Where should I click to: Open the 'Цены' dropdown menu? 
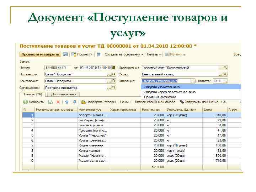point(126,102)
